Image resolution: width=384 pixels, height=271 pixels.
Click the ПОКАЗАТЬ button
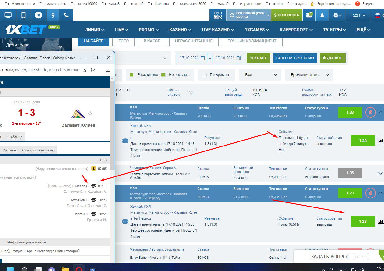point(258,58)
